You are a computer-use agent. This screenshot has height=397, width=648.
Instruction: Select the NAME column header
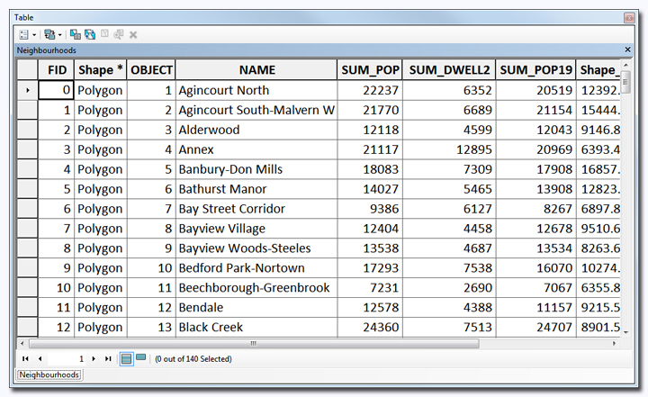click(256, 69)
